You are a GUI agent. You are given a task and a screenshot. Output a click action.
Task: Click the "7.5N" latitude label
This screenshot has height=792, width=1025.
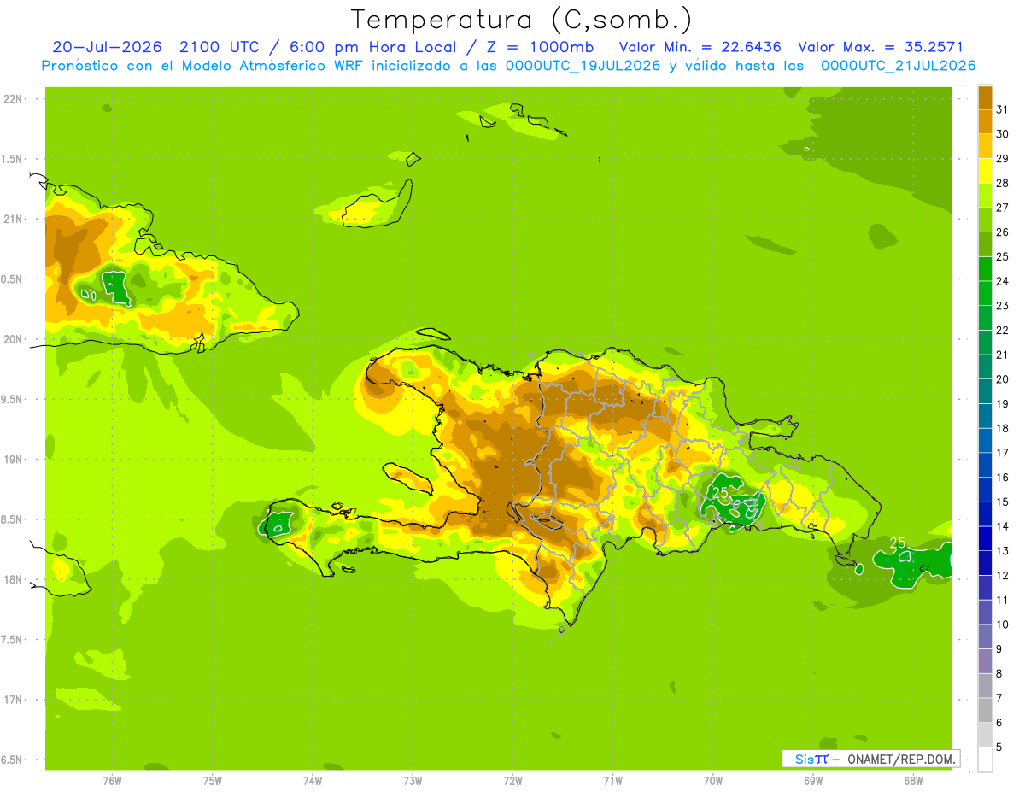click(x=12, y=639)
